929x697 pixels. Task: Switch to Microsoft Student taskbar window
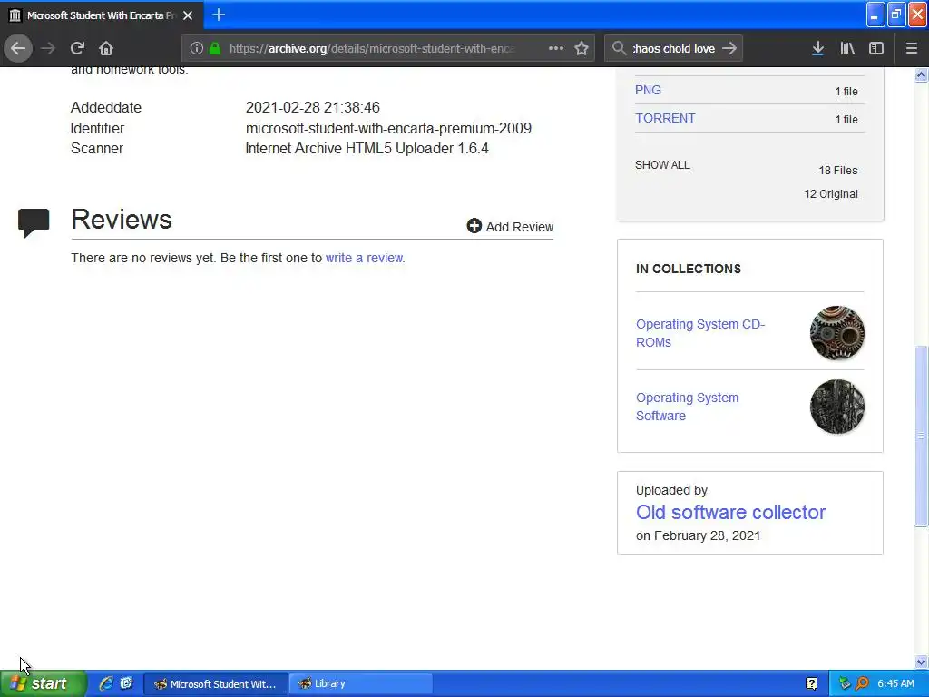coord(216,683)
